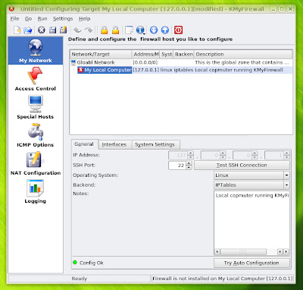Open the ICMP Options section
Viewport: 303px width, 290px height.
36,135
